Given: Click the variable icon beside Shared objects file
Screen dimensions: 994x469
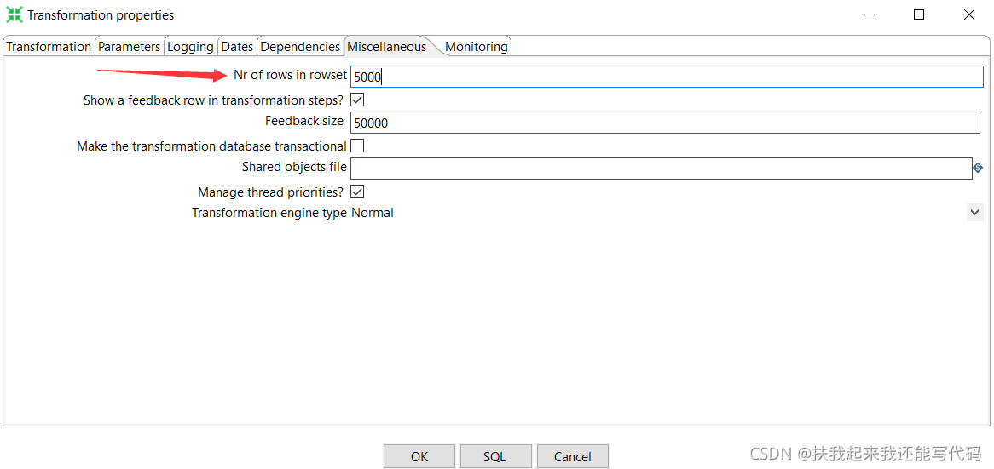Looking at the screenshot, I should click(x=978, y=168).
